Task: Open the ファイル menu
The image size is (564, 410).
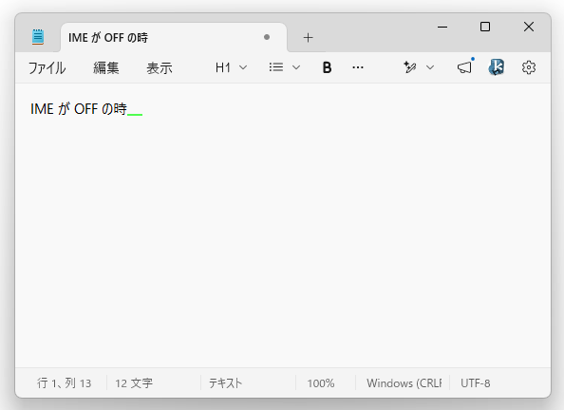Action: pos(47,67)
